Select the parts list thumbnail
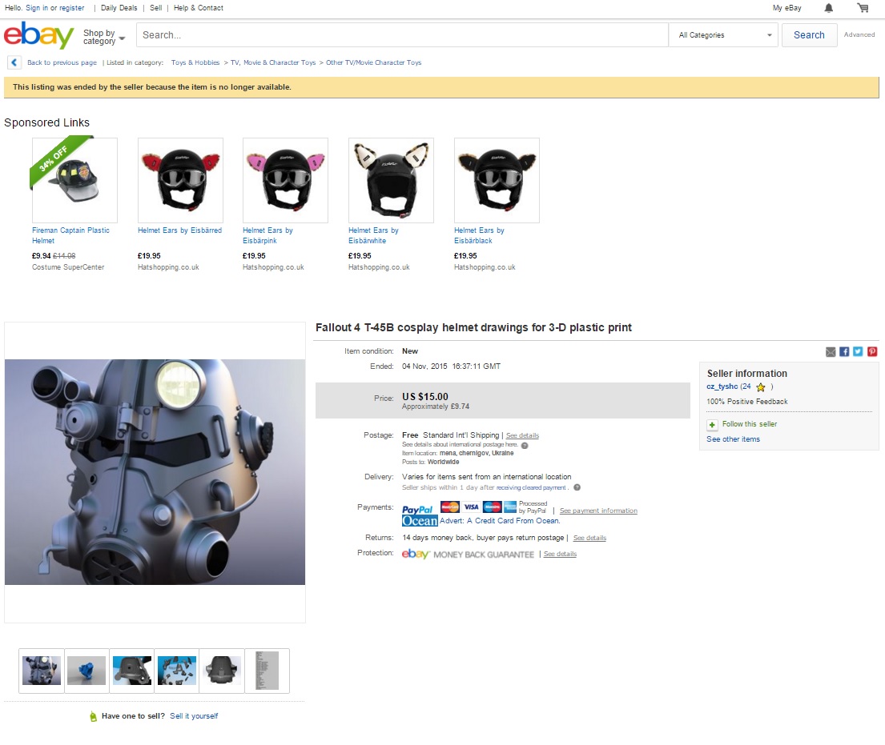 coord(267,671)
